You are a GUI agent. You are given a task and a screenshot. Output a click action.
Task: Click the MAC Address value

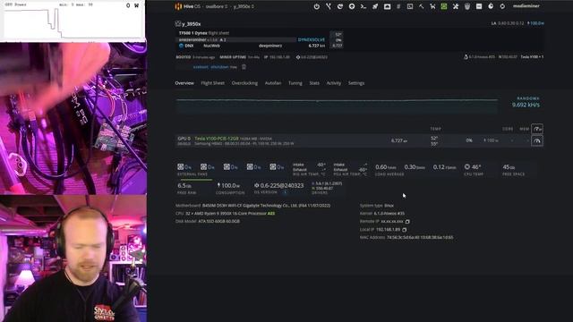[420, 238]
